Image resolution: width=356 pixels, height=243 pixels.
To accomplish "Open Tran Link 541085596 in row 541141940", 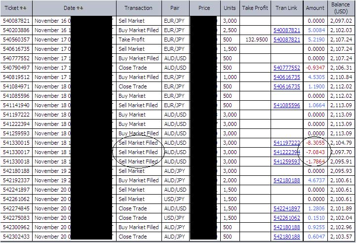I will (x=287, y=105).
